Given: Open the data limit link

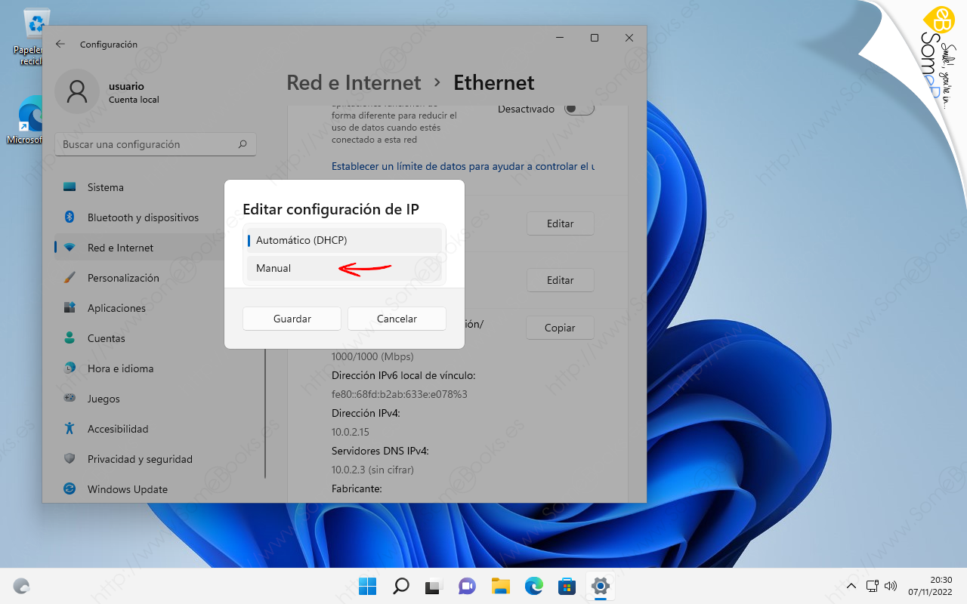Looking at the screenshot, I should (x=462, y=166).
